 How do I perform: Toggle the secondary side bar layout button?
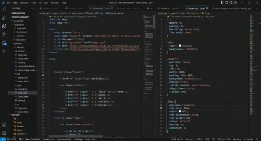click(x=231, y=3)
